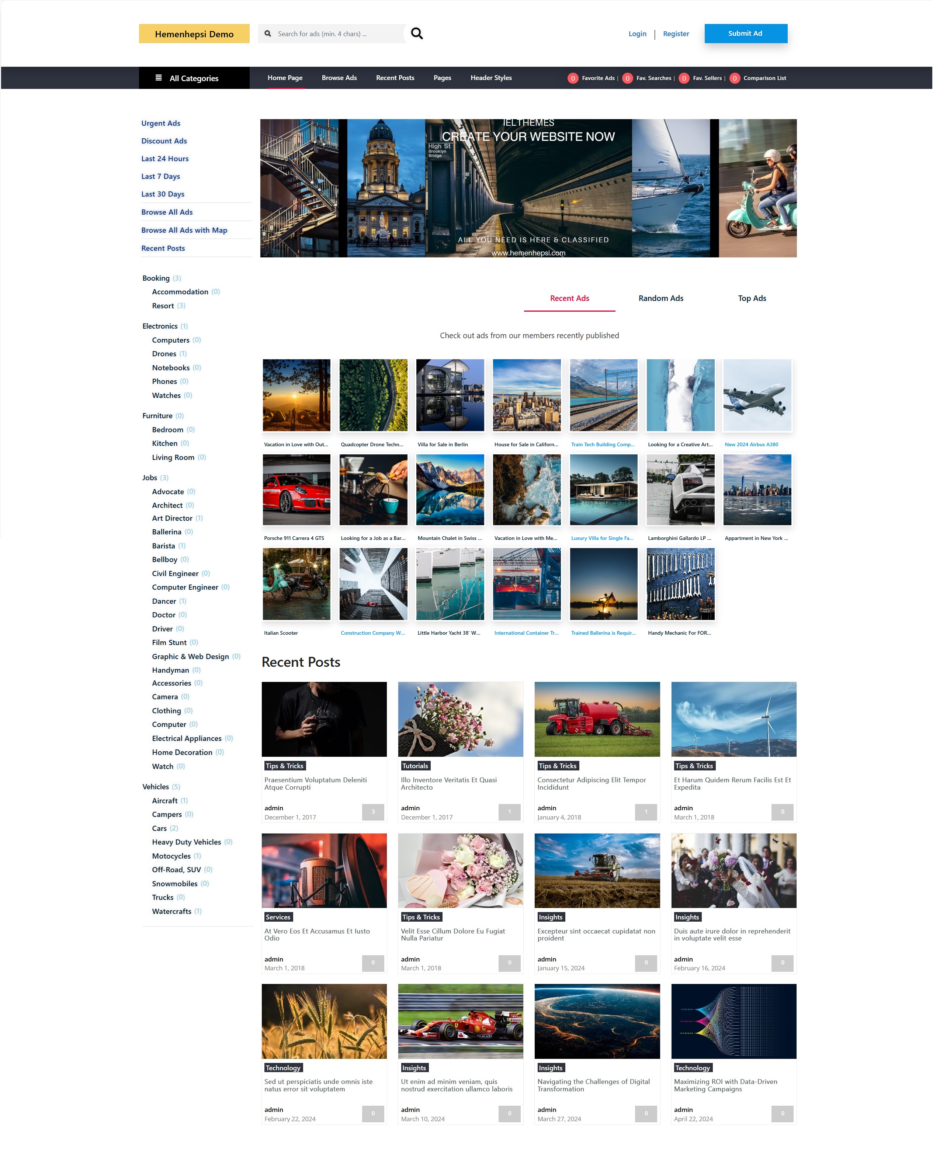Click the Fav. Searches red counter badge
The width and height of the screenshot is (933, 1154).
[x=627, y=78]
